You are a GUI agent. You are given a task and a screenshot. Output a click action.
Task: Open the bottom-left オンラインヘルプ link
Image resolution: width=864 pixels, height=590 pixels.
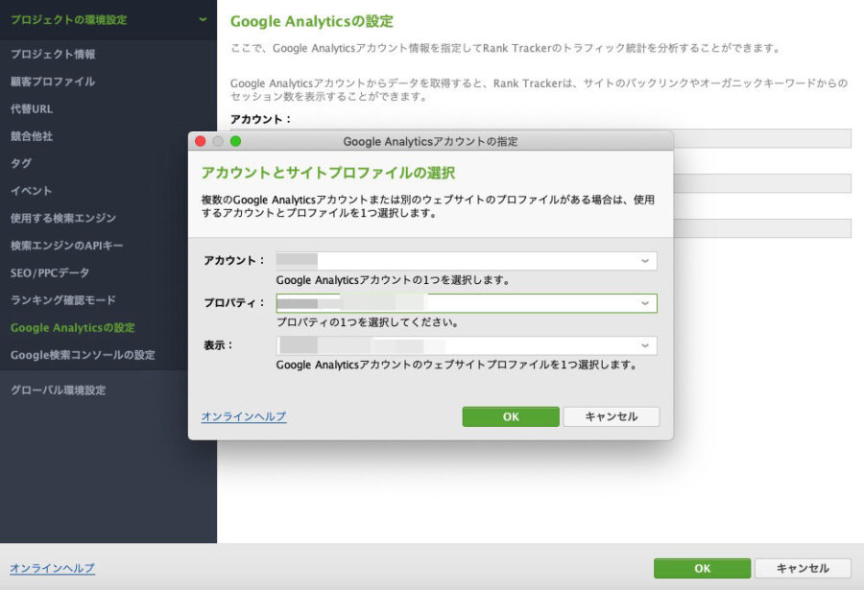click(53, 568)
